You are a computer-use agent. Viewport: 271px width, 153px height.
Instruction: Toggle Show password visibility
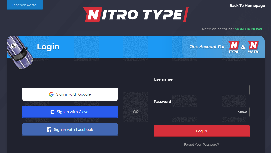point(242,112)
